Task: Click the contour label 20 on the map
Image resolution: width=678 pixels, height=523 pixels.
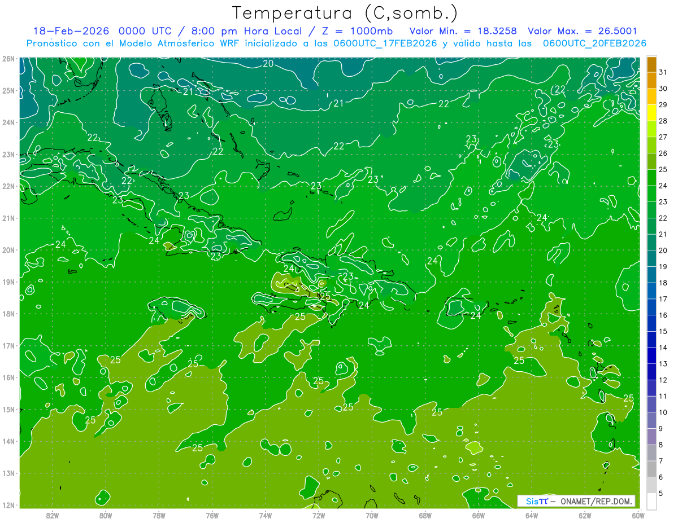Action: [x=268, y=64]
